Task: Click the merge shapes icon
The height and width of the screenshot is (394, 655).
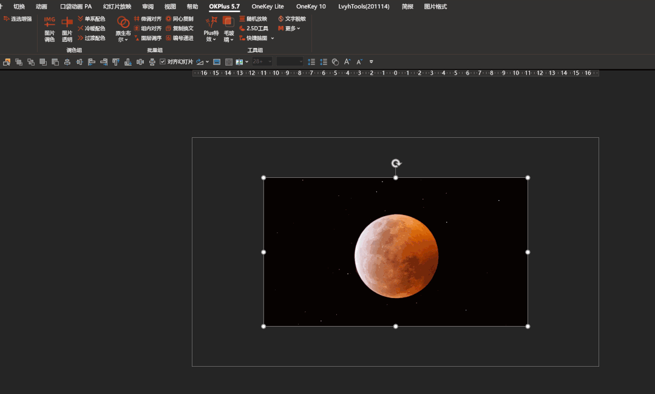Action: (x=335, y=62)
